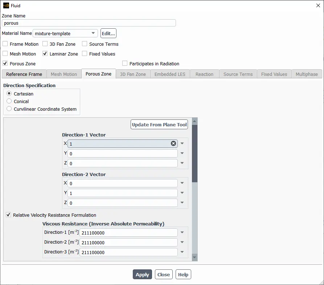Choose the Conical direction specification
Screen dimensions: 324x285
click(x=9, y=101)
